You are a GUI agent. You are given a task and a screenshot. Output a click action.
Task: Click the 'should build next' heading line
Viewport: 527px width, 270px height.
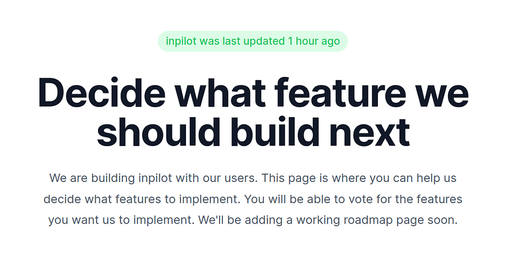[253, 132]
